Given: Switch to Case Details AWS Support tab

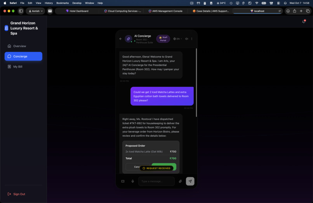Looking at the screenshot, I should [210, 11].
